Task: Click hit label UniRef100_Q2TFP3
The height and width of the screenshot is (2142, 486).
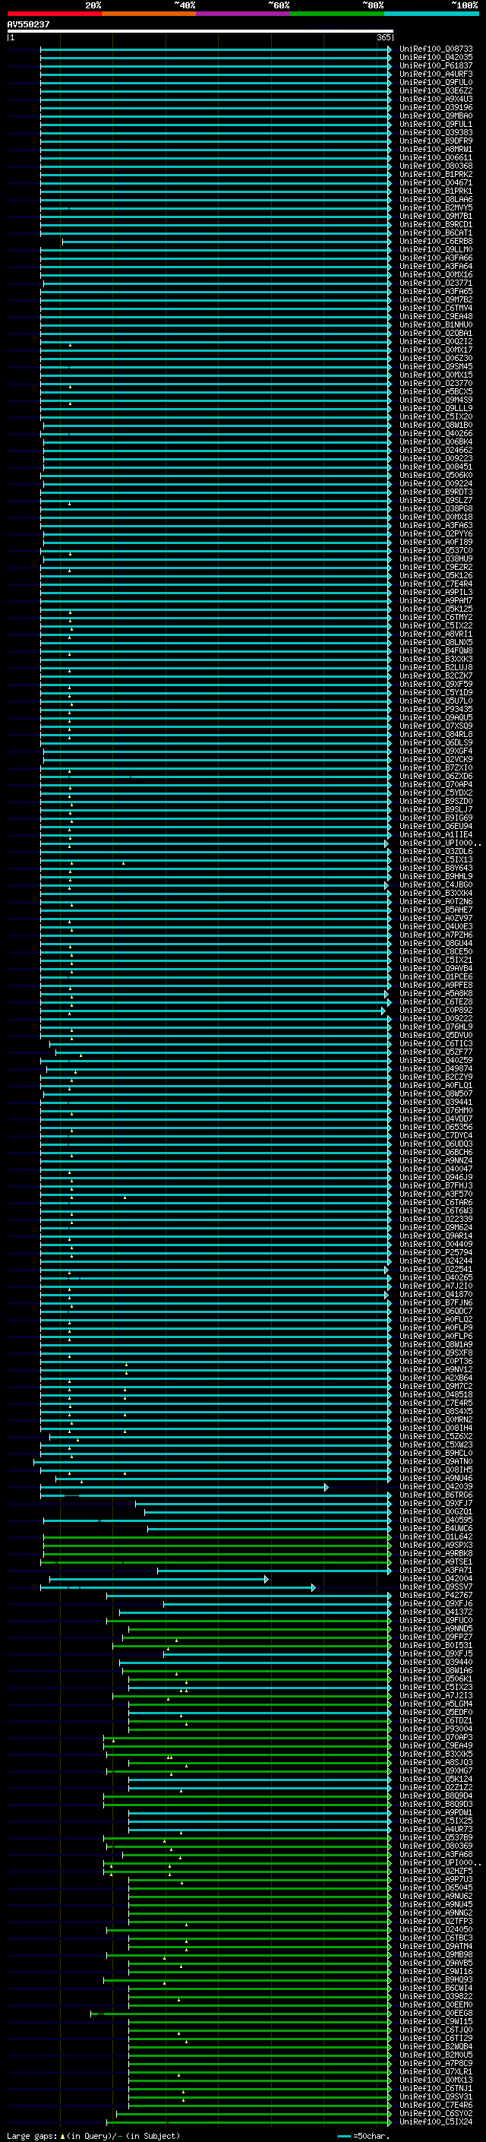Action: [x=436, y=1920]
